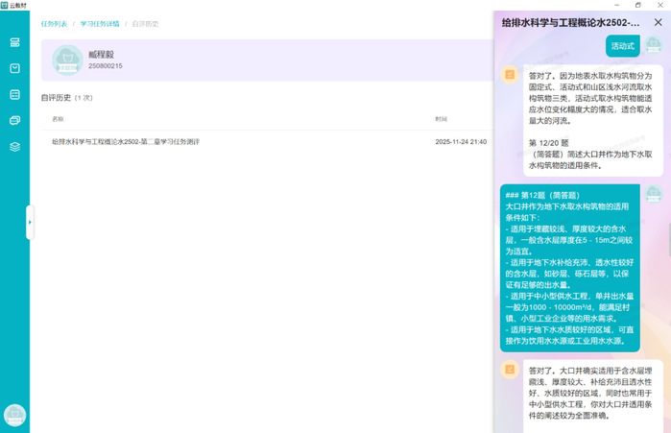The width and height of the screenshot is (671, 433).
Task: Click the 时间 column header
Action: (441, 119)
